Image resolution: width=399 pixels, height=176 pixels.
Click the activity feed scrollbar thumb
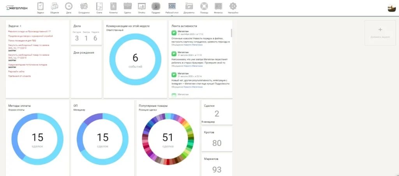(231, 33)
